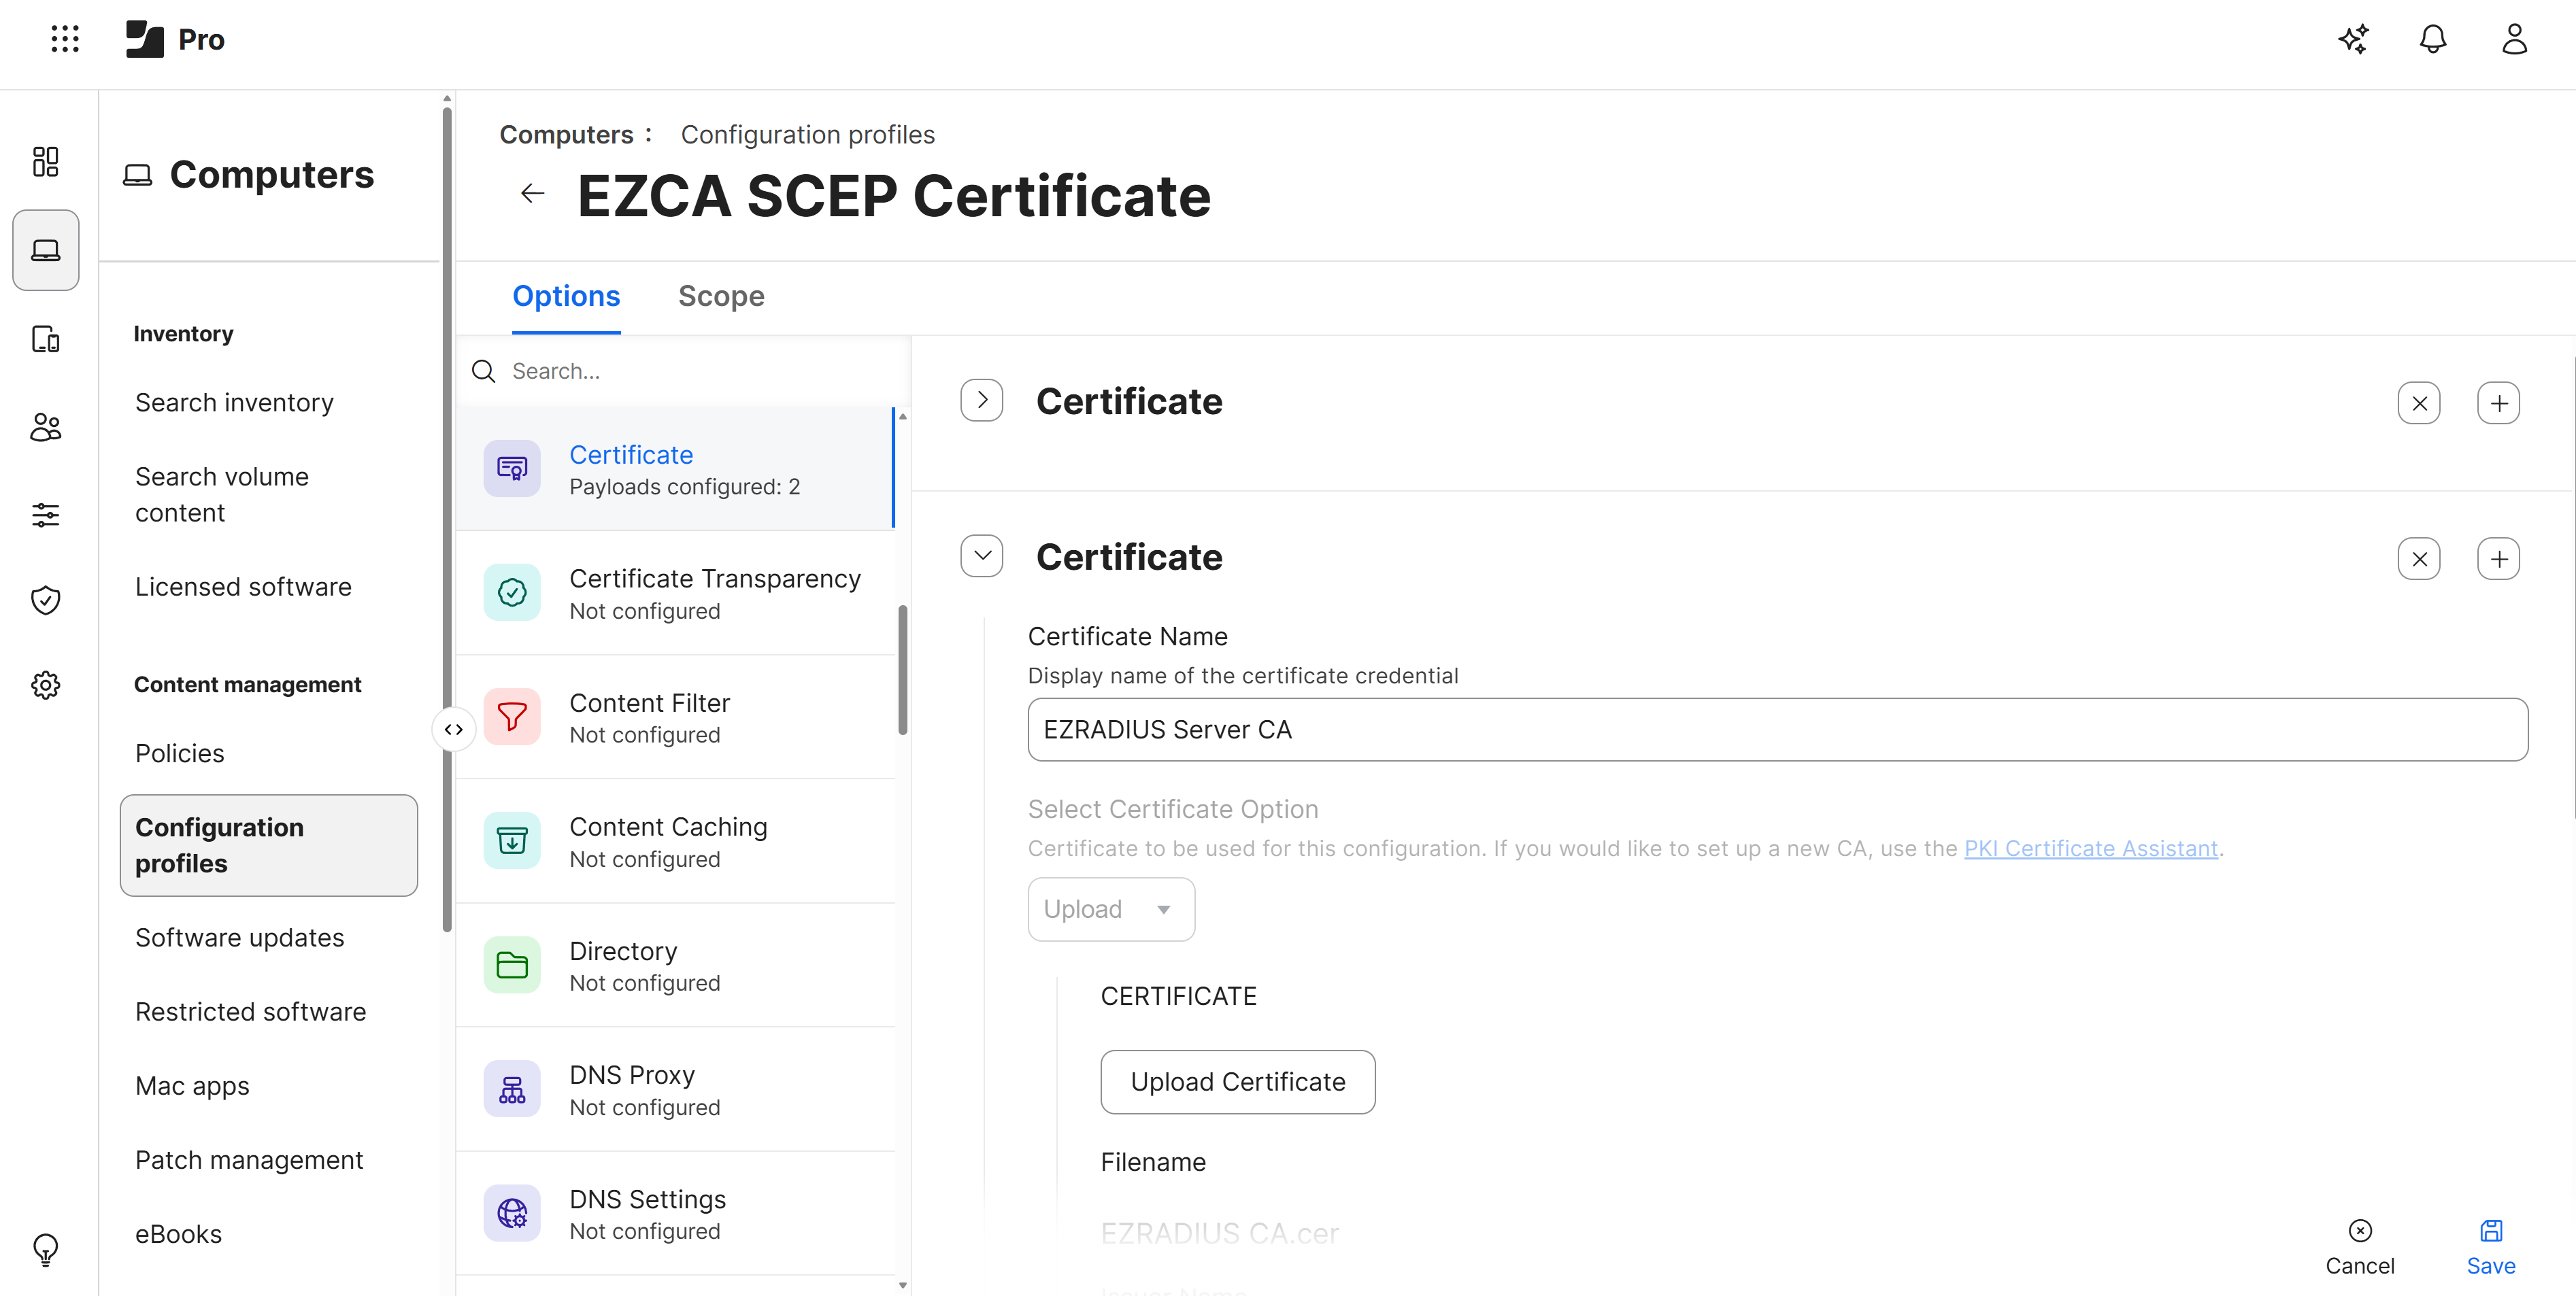Click the Upload Certificate button
Screen dimensions: 2576x1296
1238,1081
